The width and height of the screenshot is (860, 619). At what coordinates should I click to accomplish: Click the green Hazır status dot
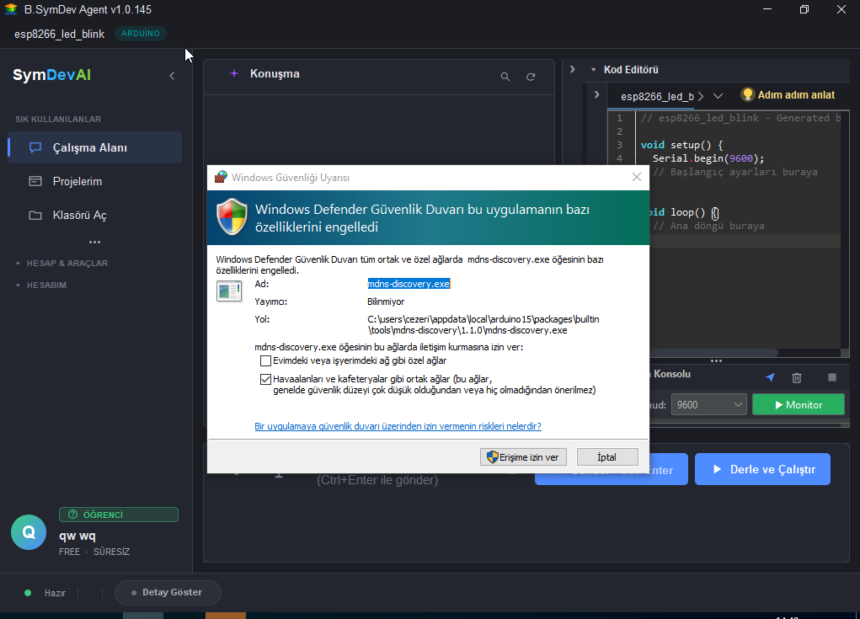coord(28,593)
